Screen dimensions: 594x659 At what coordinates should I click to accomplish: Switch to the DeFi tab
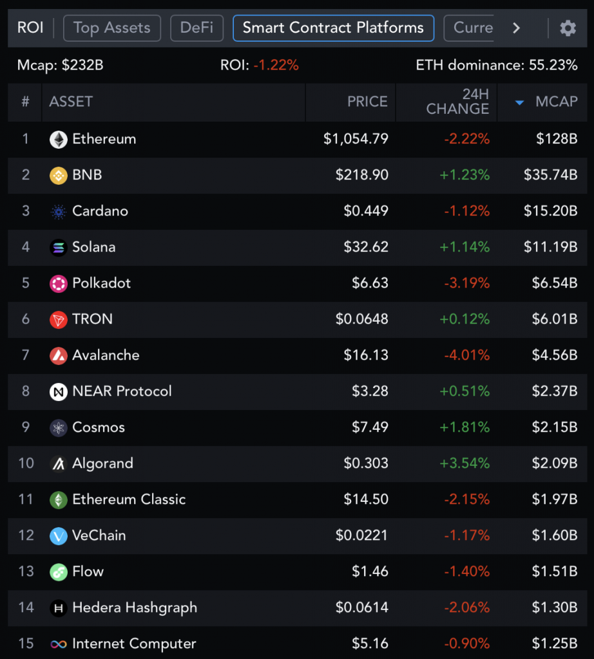[196, 28]
